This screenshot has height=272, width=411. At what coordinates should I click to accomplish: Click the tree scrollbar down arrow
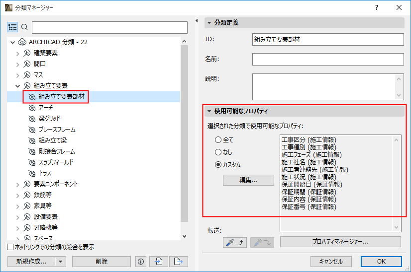click(184, 236)
